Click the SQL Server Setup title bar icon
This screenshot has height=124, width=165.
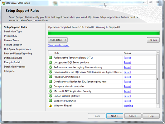[3, 3]
